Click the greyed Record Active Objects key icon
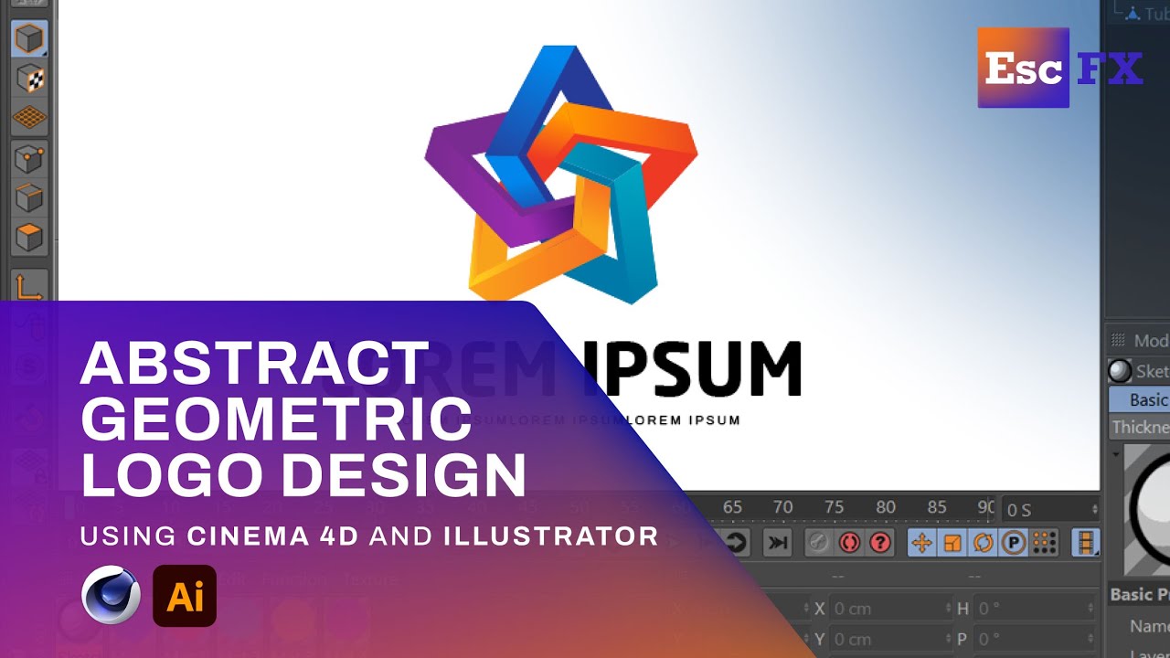 coord(819,543)
